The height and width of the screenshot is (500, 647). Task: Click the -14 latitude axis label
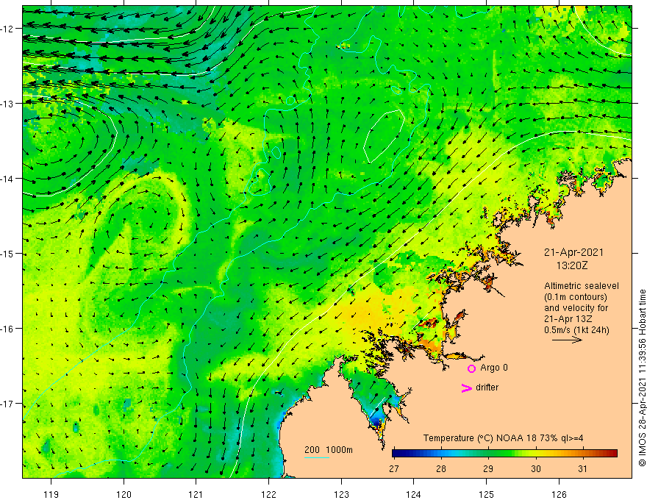(x=7, y=179)
